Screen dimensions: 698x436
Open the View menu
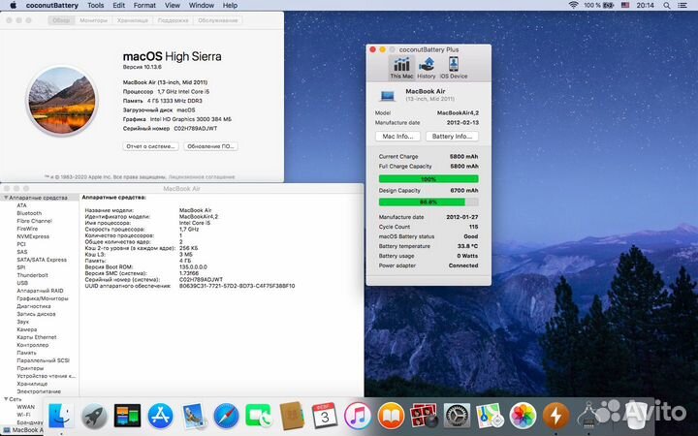click(x=173, y=6)
